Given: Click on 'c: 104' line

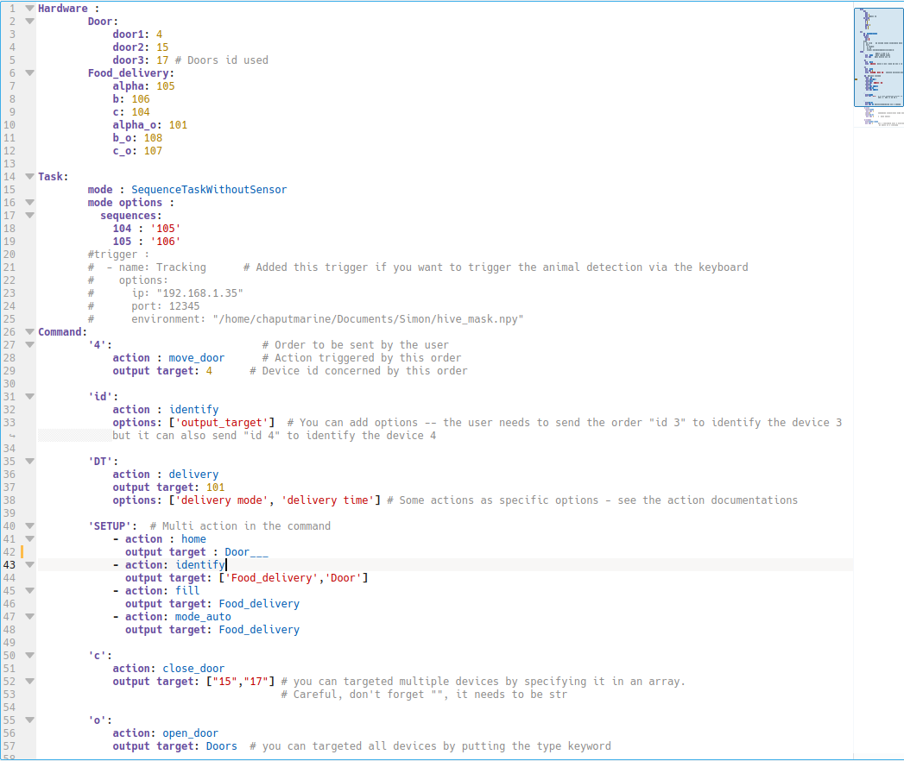Looking at the screenshot, I should (x=131, y=112).
